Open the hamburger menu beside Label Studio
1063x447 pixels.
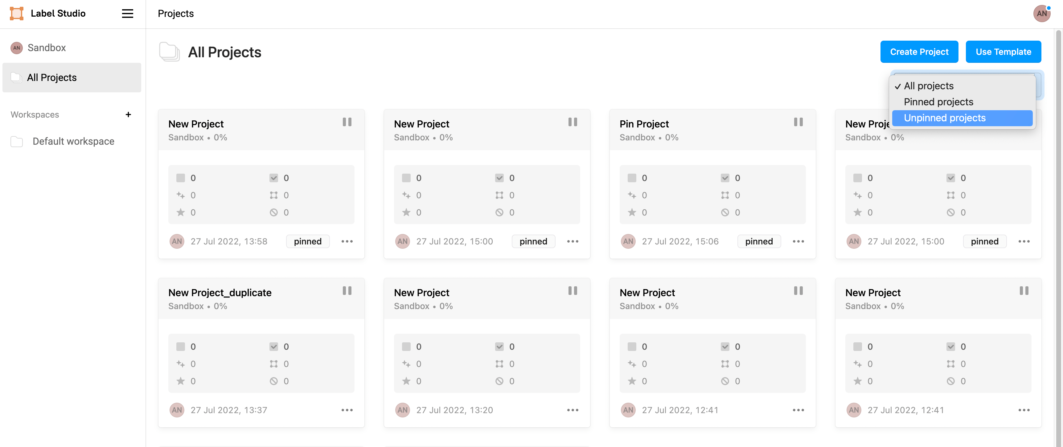(128, 14)
